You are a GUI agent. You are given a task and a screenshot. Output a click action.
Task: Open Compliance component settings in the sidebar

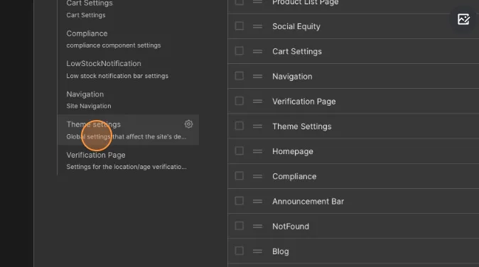click(x=128, y=39)
